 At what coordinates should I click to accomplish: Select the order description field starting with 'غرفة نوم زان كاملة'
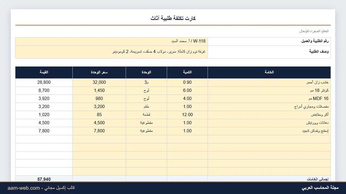[x=111, y=52]
